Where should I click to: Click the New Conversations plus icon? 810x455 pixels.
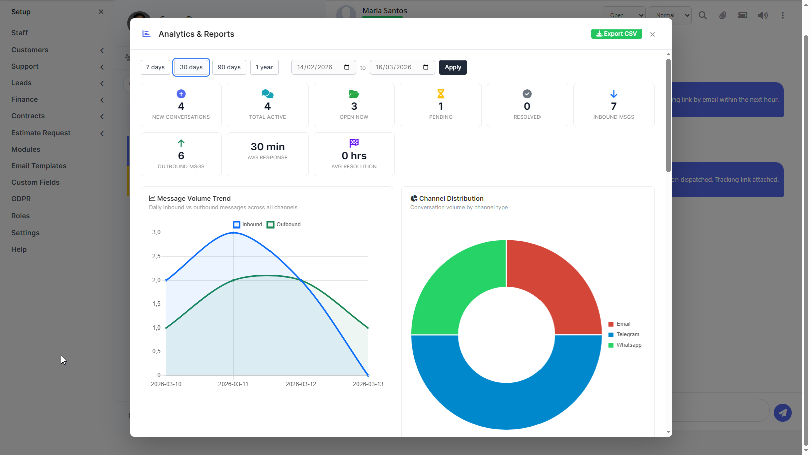click(181, 94)
